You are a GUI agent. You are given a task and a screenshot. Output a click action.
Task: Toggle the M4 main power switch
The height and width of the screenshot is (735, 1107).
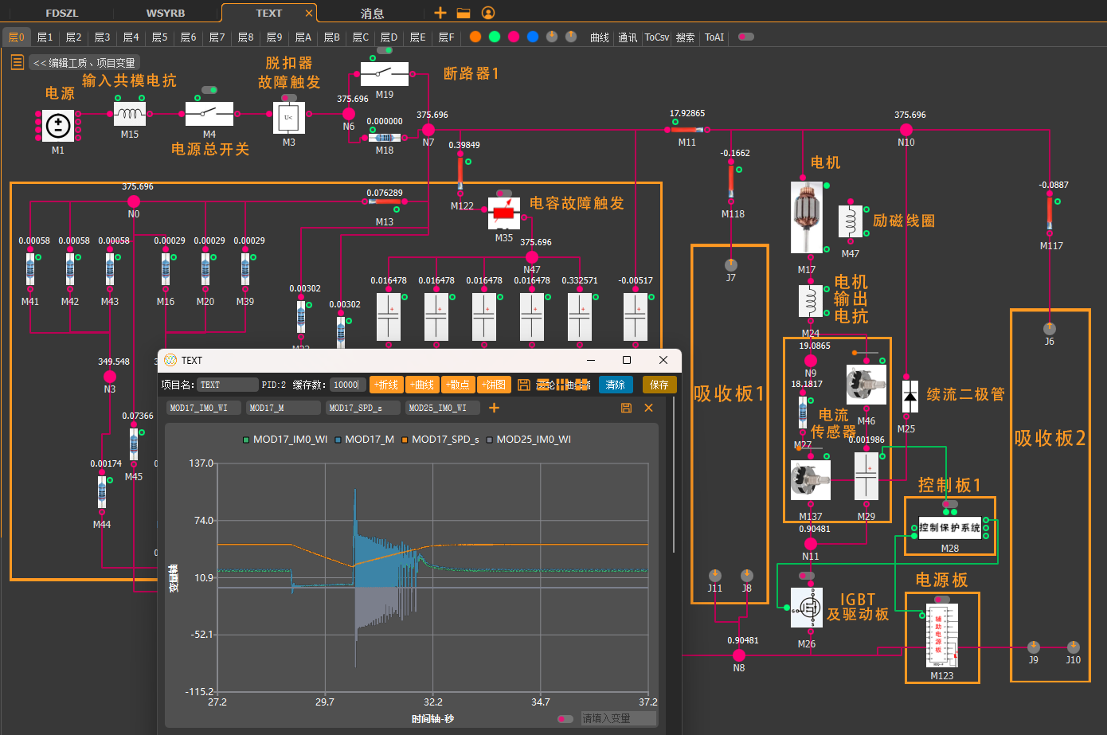tap(209, 90)
